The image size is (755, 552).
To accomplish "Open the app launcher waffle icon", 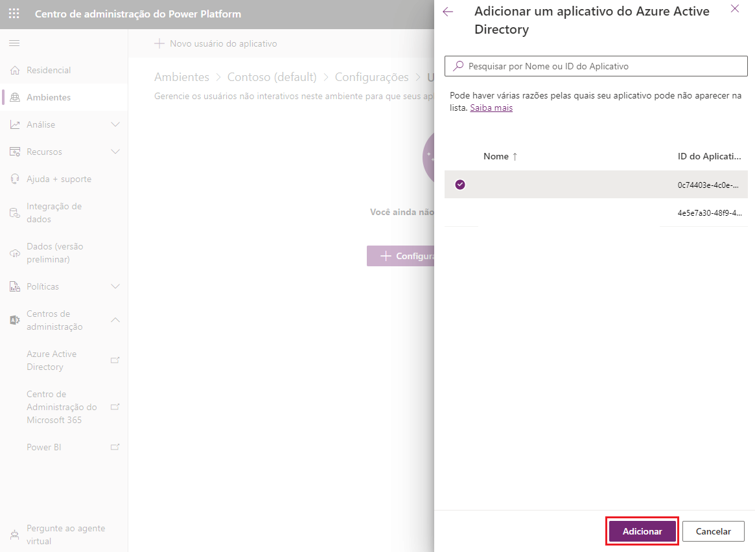I will pos(14,14).
